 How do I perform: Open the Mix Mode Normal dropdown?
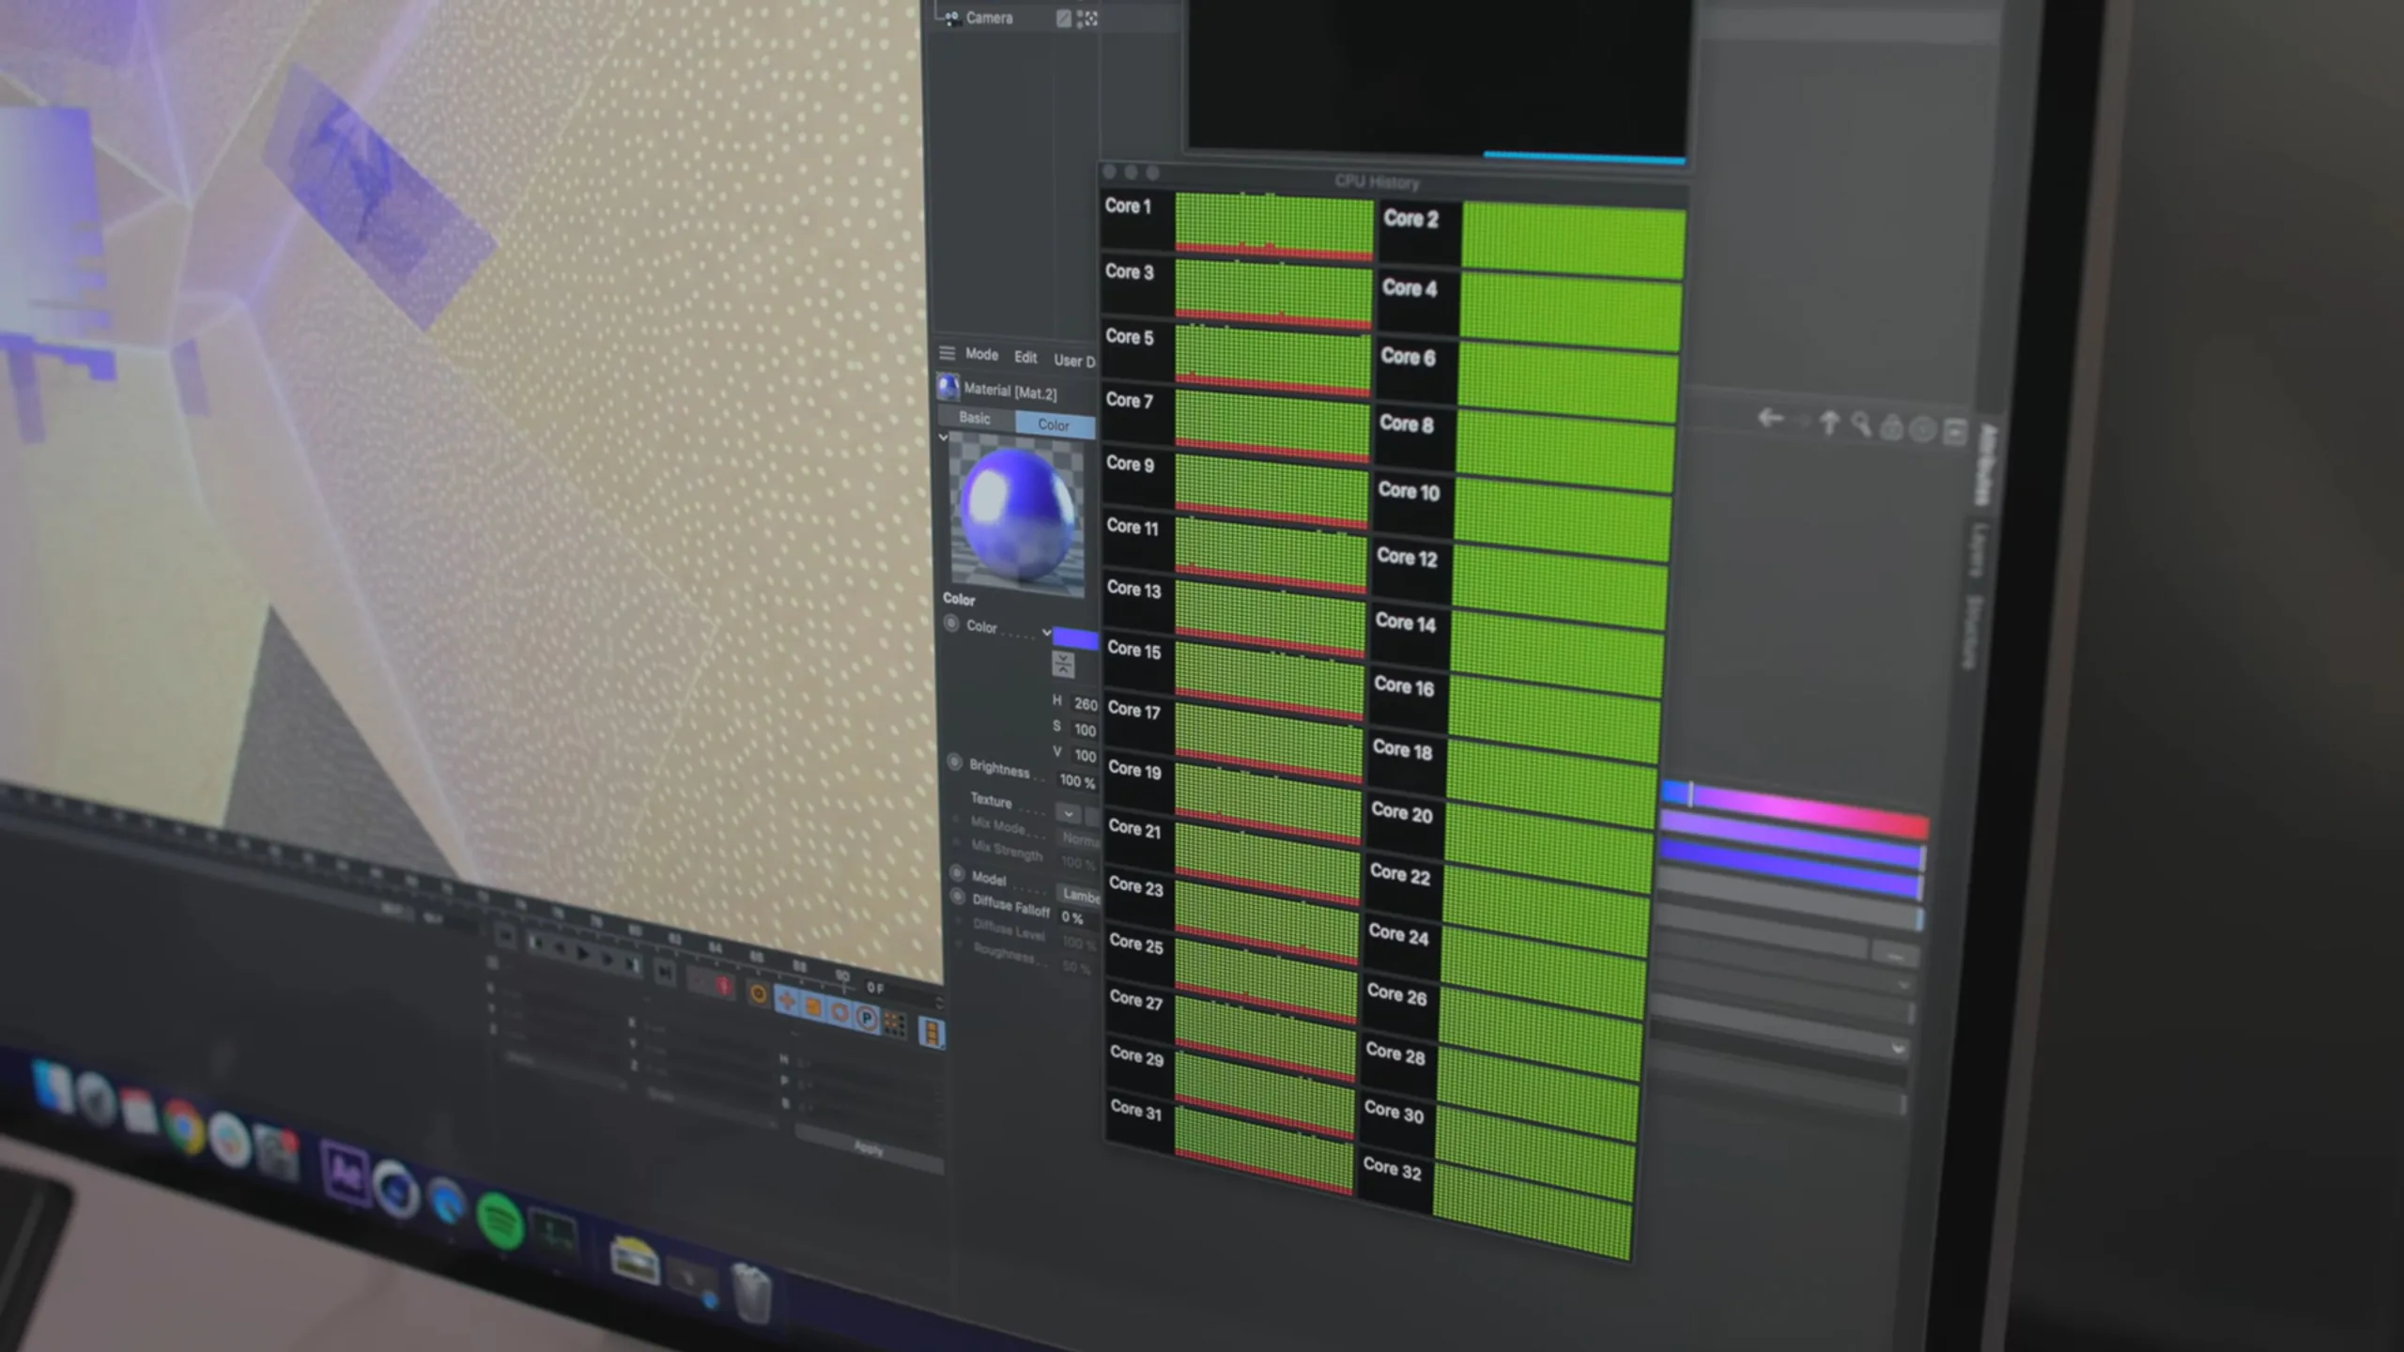(x=1080, y=838)
